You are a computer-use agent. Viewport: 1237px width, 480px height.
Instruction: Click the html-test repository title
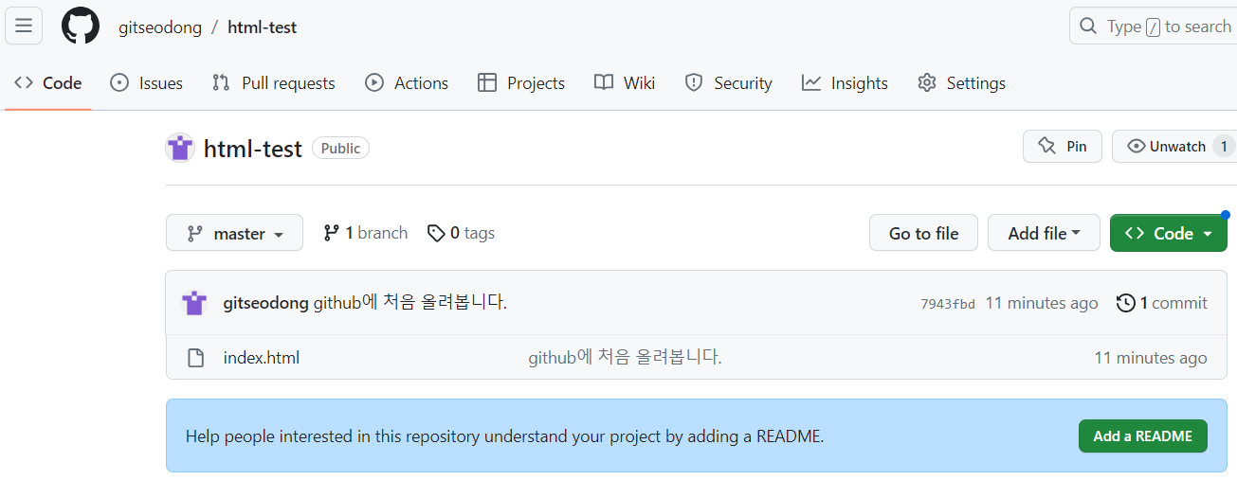252,149
